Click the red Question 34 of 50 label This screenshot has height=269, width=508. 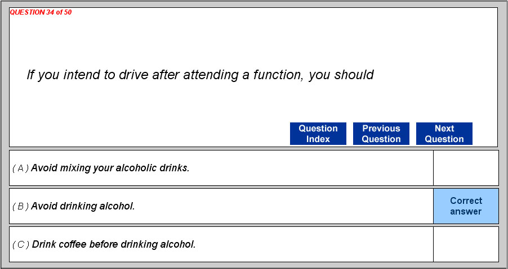coord(41,12)
